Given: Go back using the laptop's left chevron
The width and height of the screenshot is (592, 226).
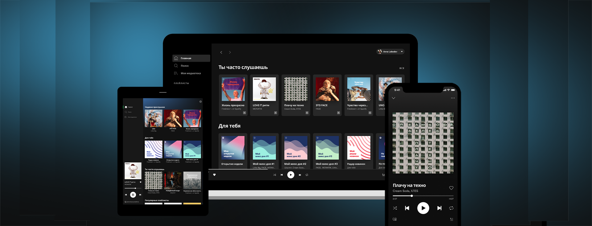Looking at the screenshot, I should pos(221,52).
